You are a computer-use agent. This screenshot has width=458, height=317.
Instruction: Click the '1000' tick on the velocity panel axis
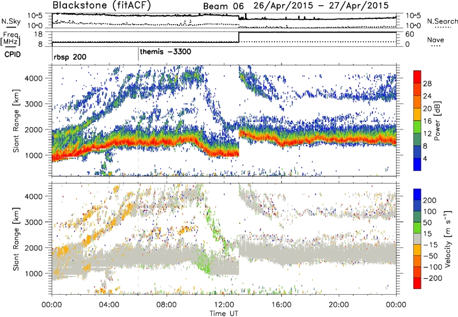[x=33, y=274]
